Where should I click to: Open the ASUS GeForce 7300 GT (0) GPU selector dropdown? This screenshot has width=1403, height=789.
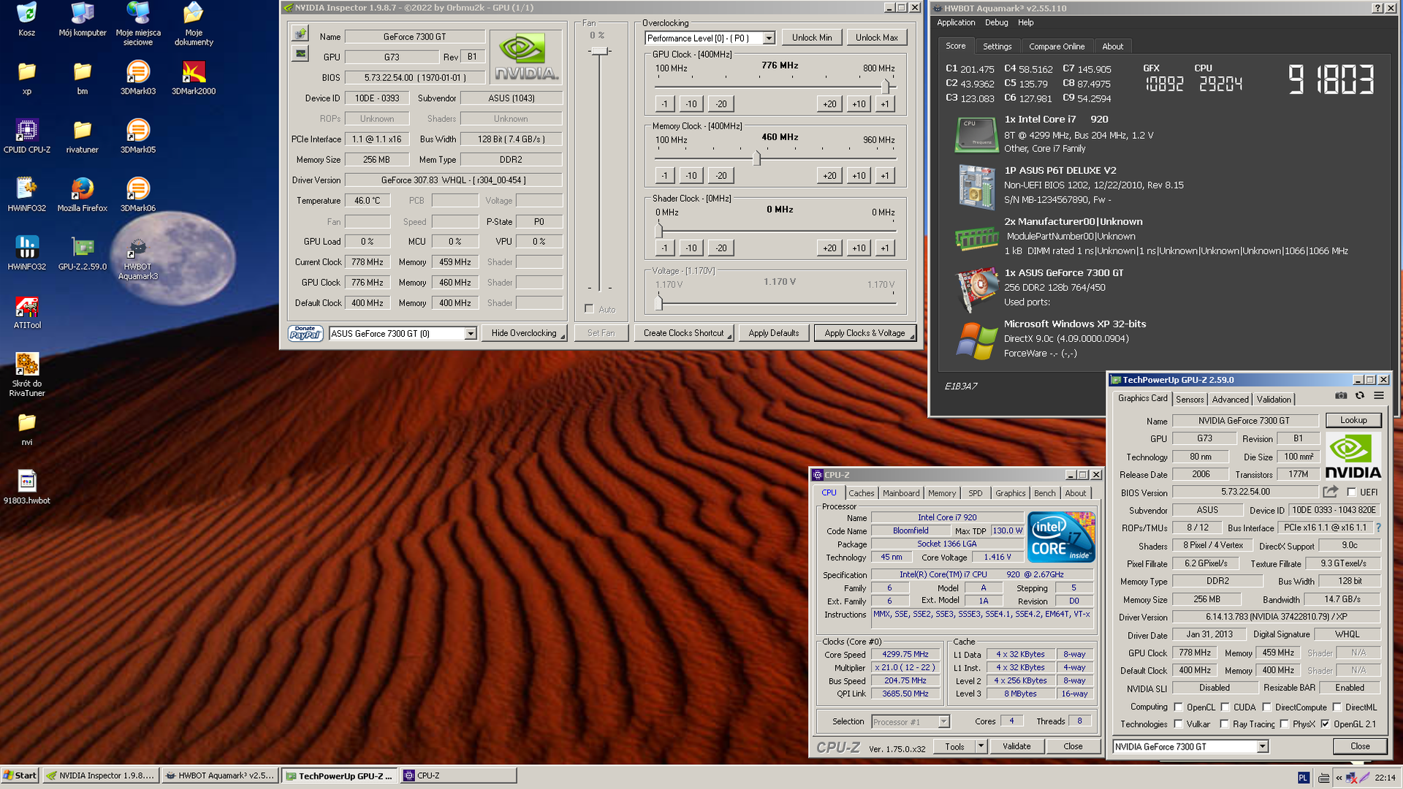(x=470, y=334)
